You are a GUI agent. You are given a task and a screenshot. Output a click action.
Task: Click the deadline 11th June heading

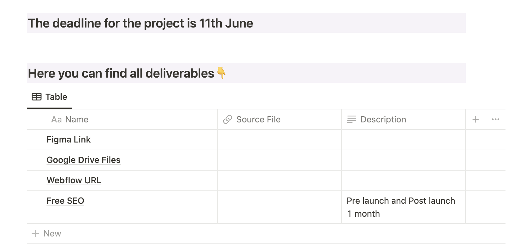pos(140,23)
